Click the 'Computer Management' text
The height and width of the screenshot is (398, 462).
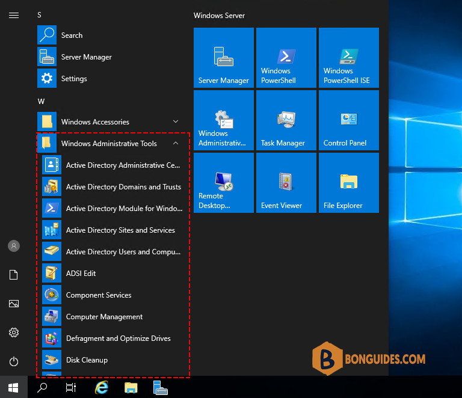pos(104,317)
